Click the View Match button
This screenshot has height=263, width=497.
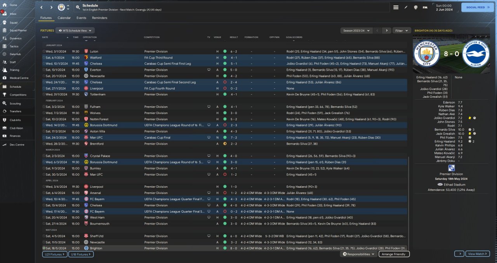click(x=477, y=254)
